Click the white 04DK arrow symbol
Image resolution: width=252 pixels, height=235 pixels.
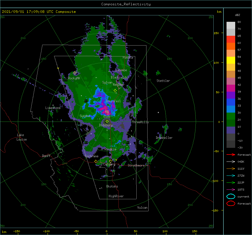tap(231, 162)
